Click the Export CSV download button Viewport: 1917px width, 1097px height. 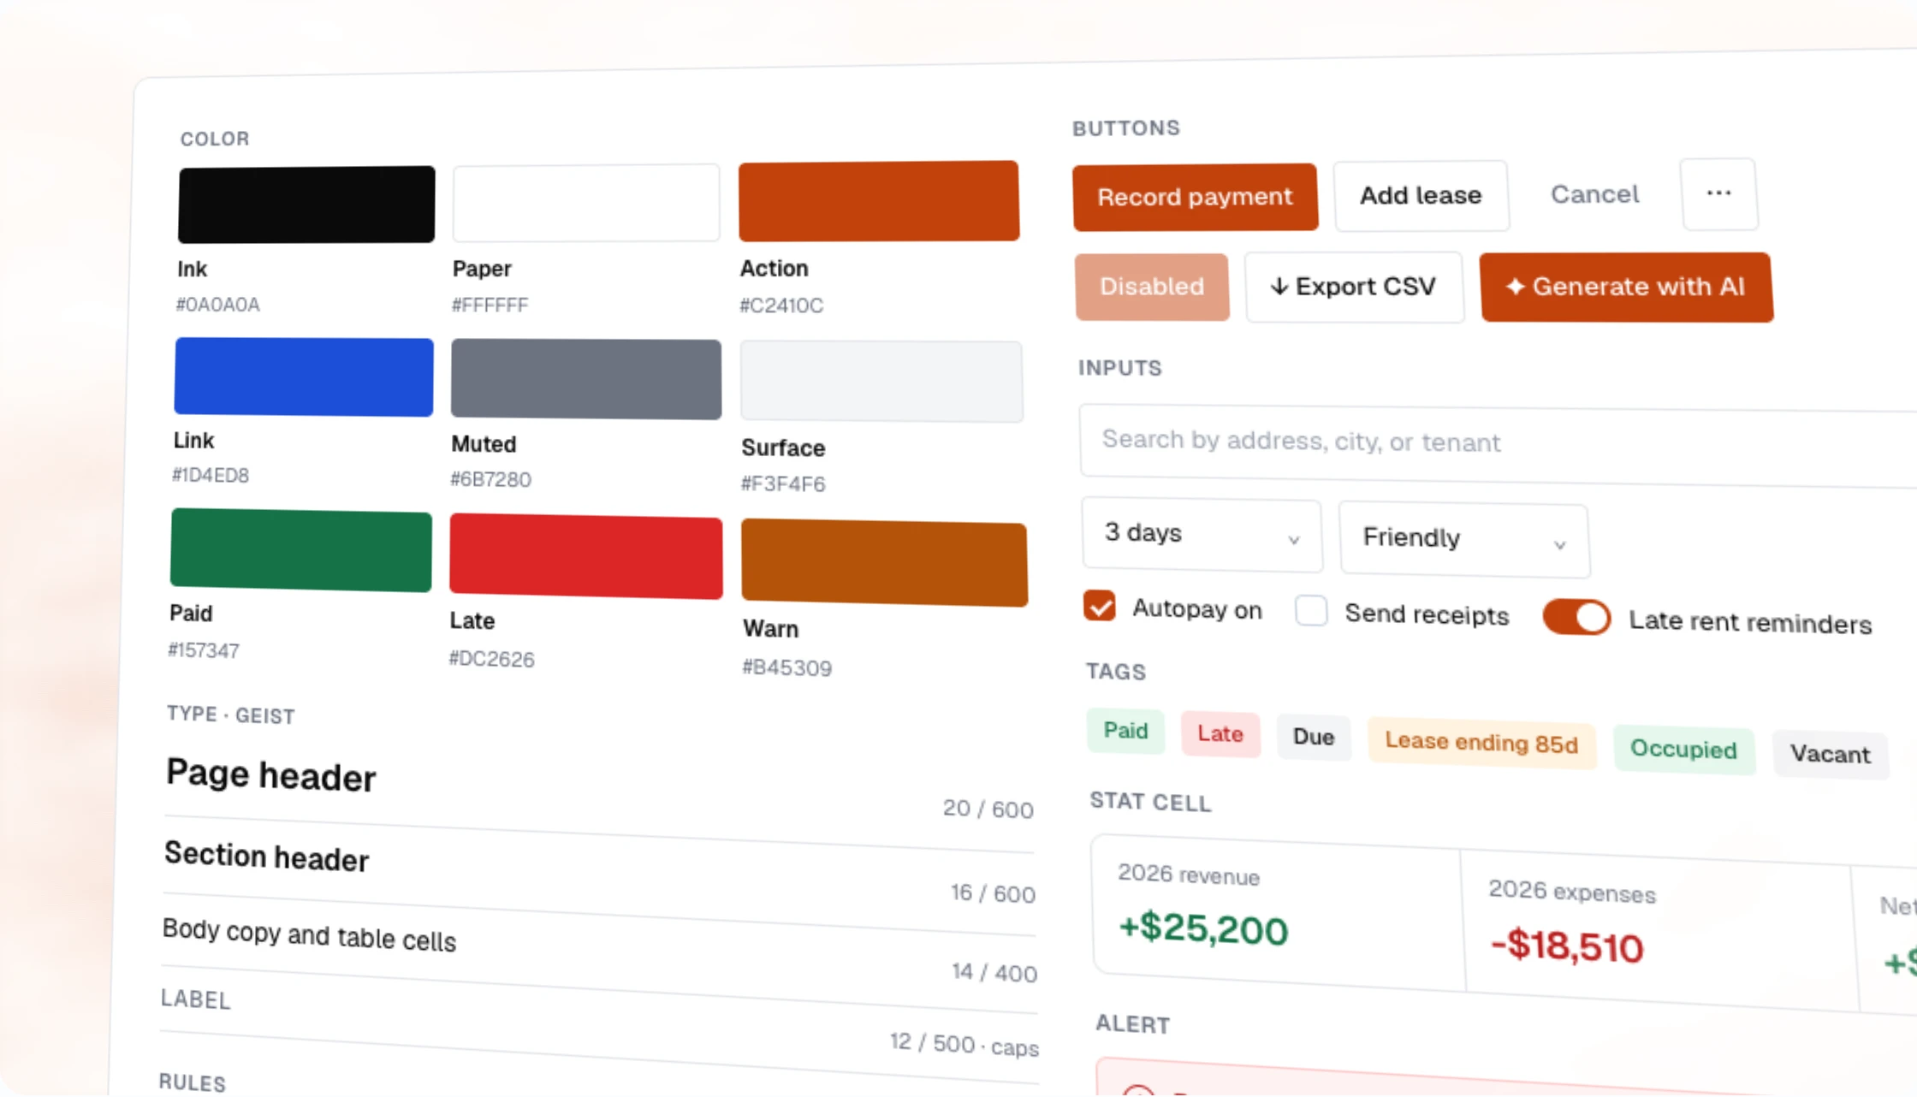[1354, 287]
